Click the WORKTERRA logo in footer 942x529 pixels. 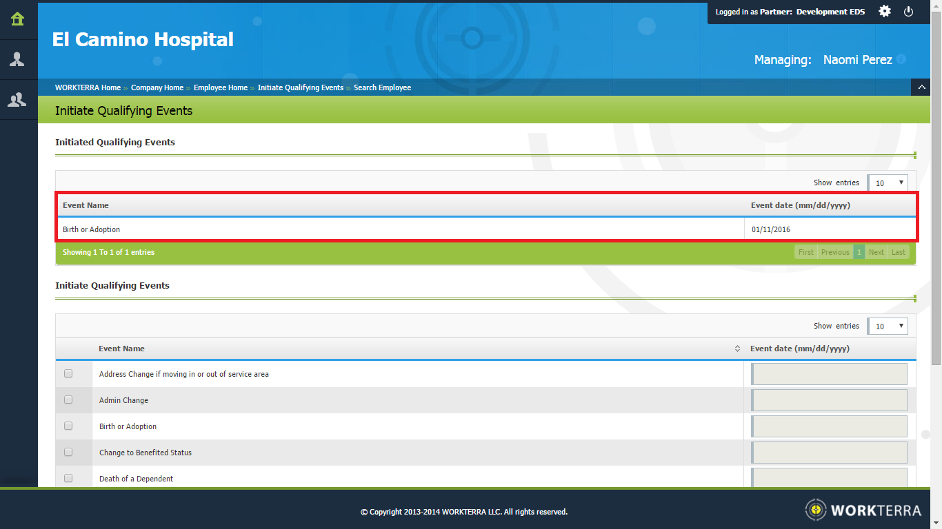click(x=863, y=510)
